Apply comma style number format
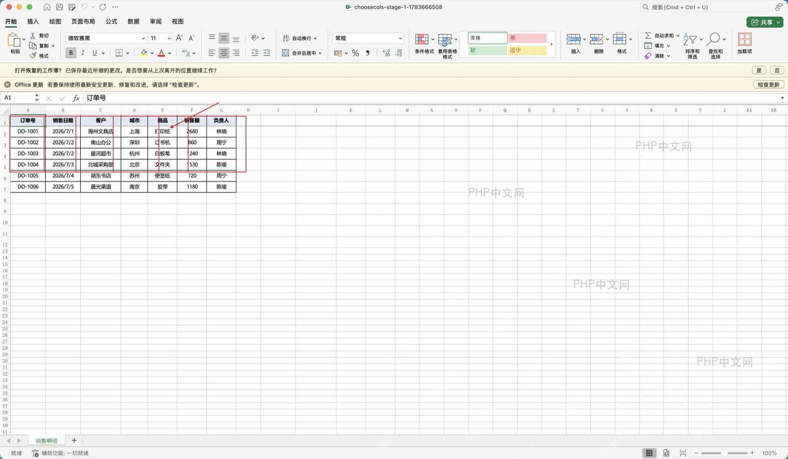 pos(367,53)
